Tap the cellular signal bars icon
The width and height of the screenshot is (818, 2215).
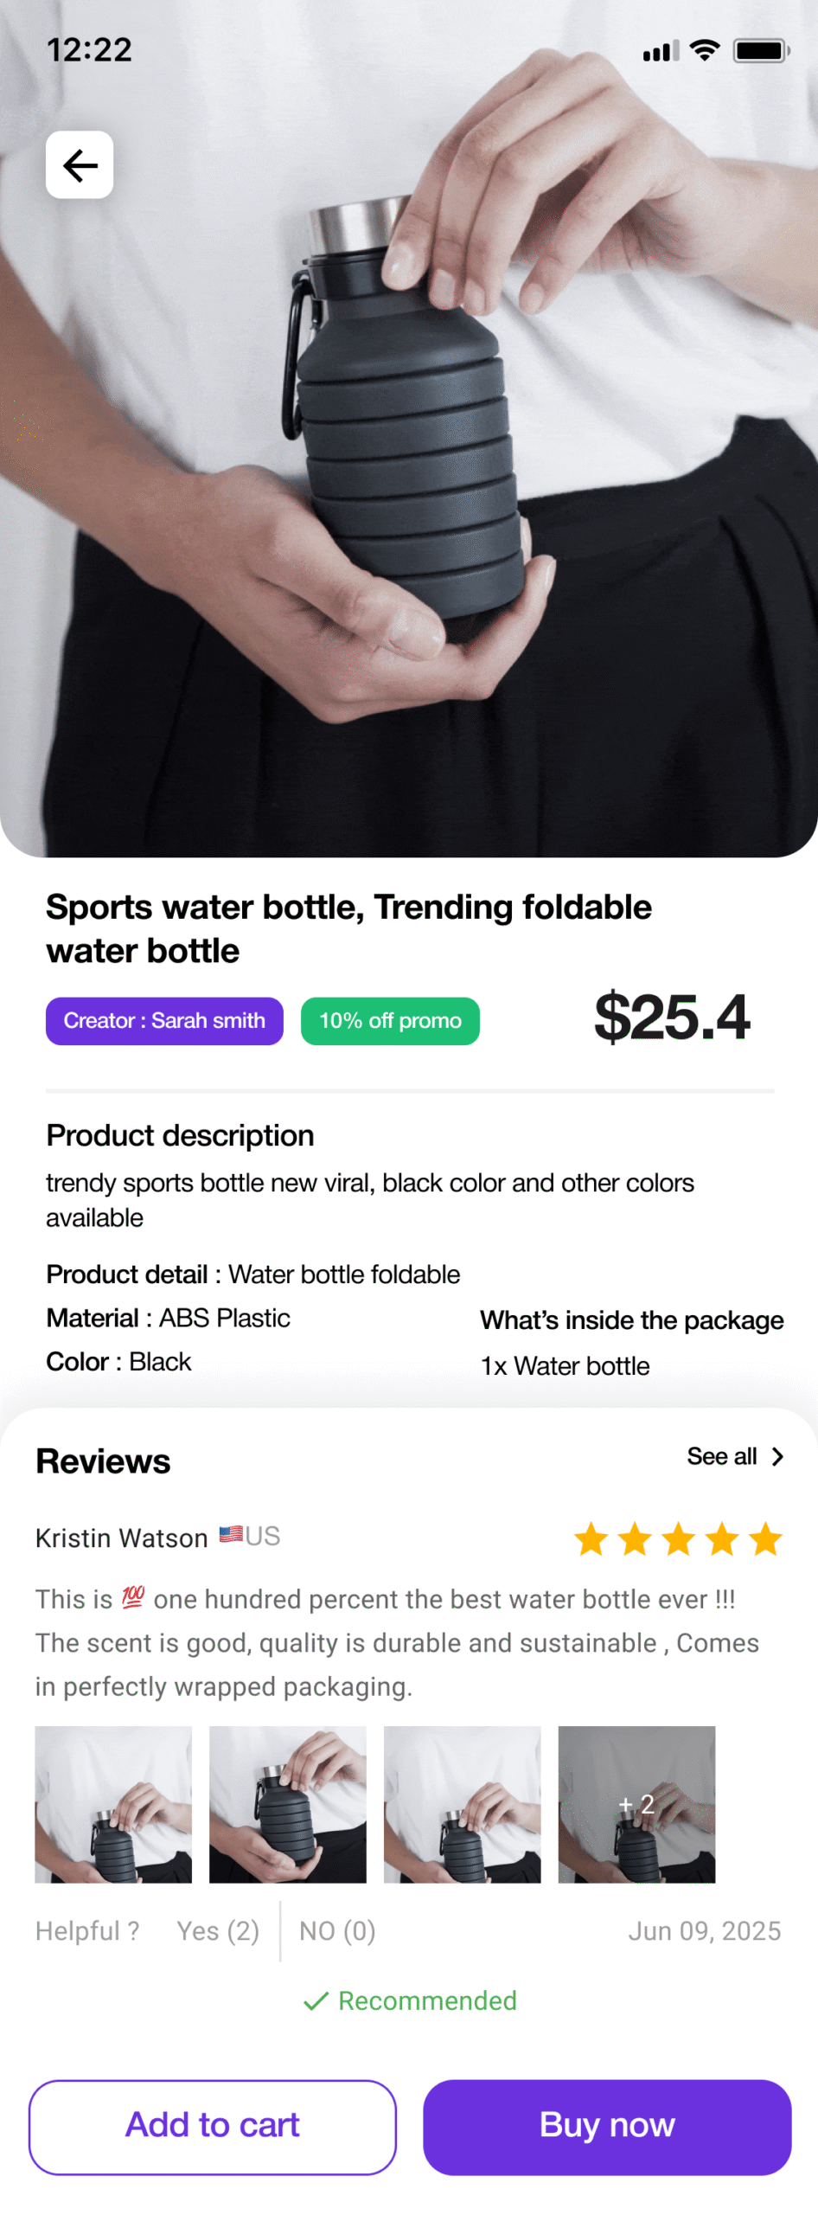click(660, 52)
